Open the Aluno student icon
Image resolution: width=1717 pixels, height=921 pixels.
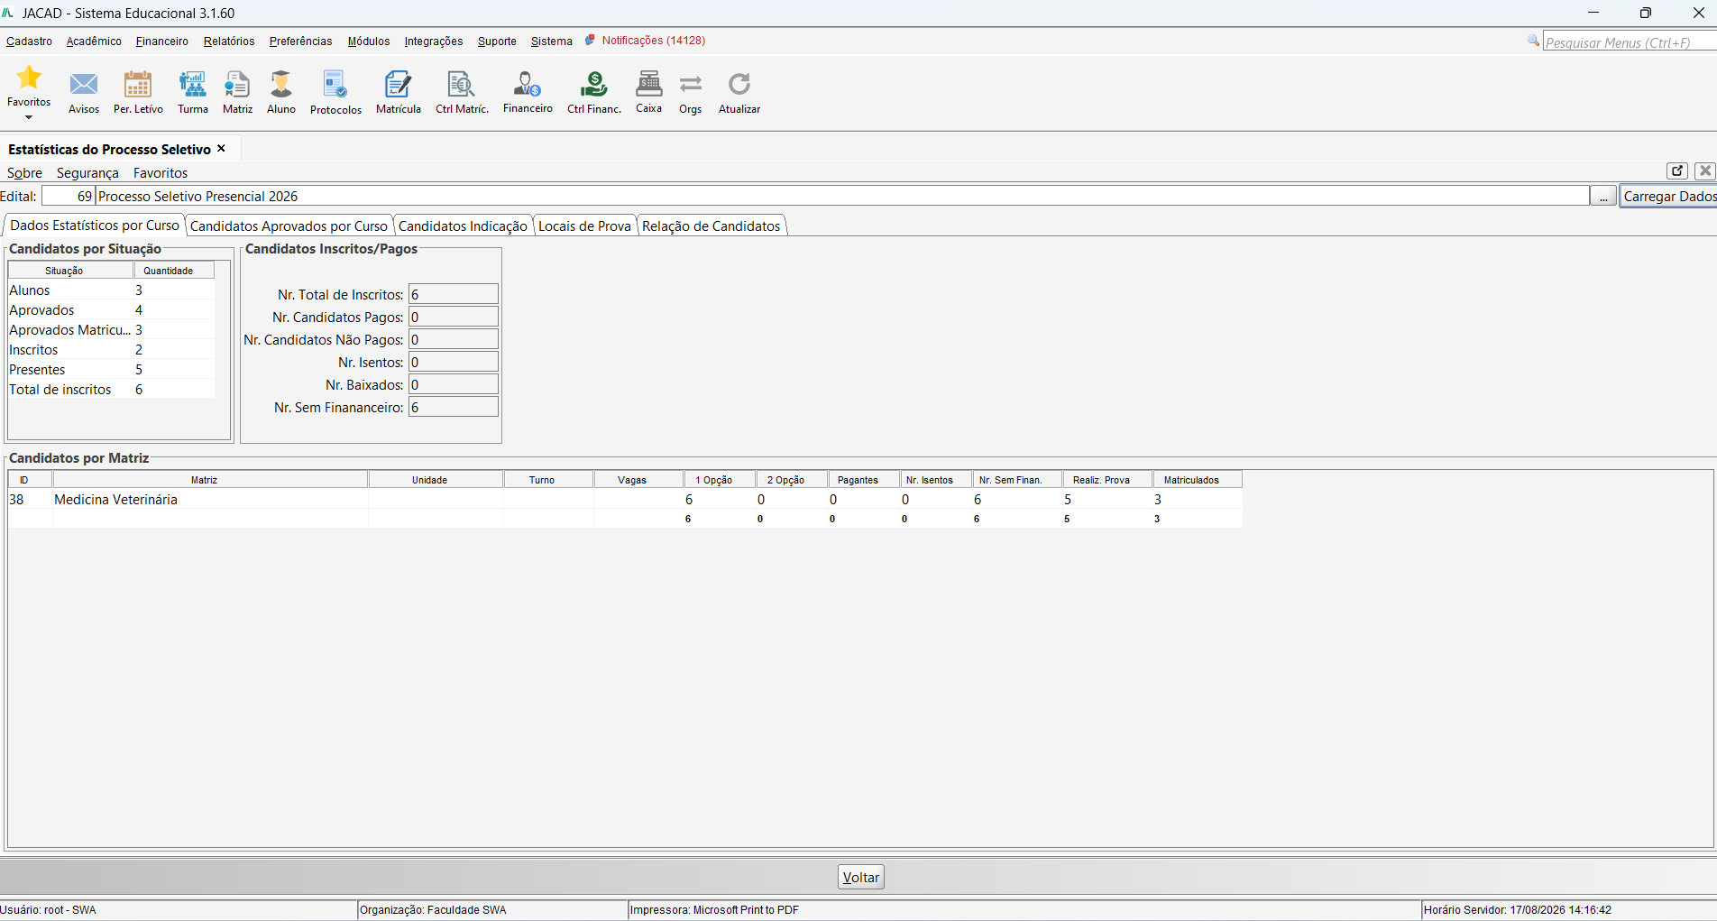click(281, 85)
